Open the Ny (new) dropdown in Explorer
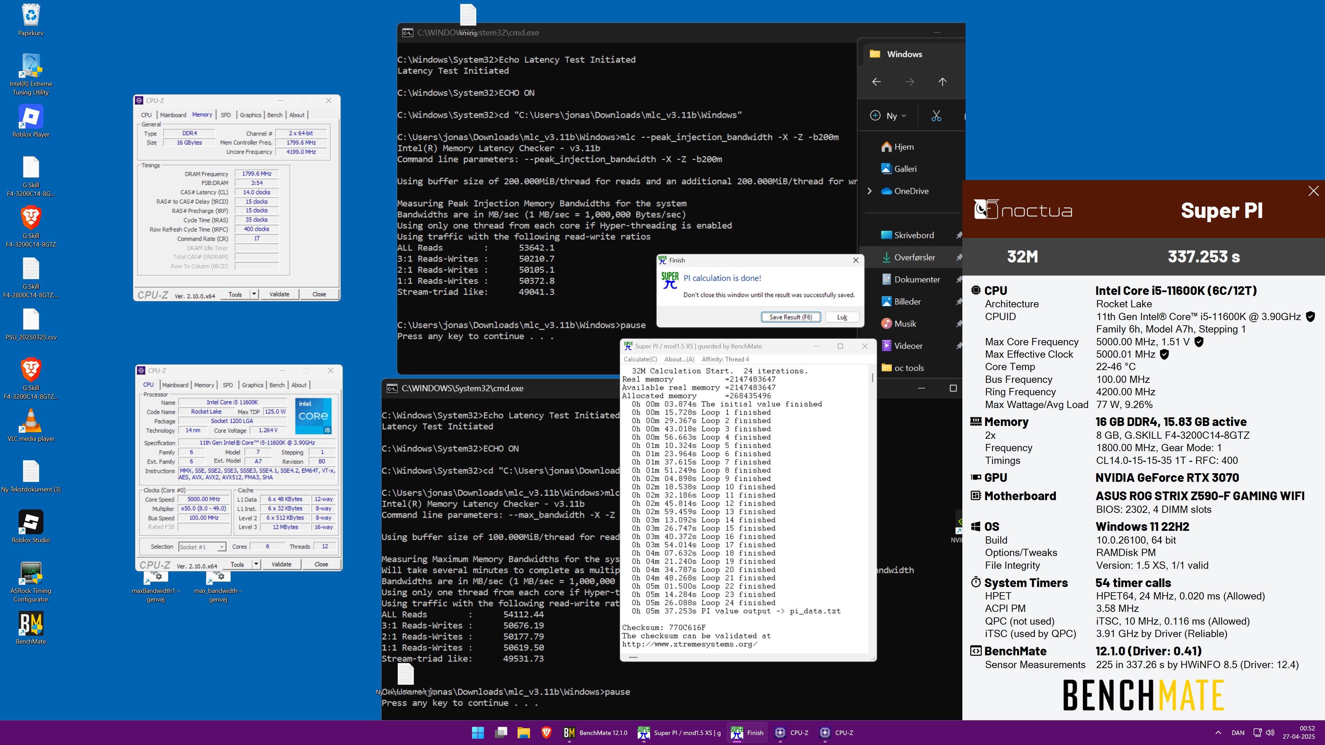1325x745 pixels. click(x=888, y=116)
